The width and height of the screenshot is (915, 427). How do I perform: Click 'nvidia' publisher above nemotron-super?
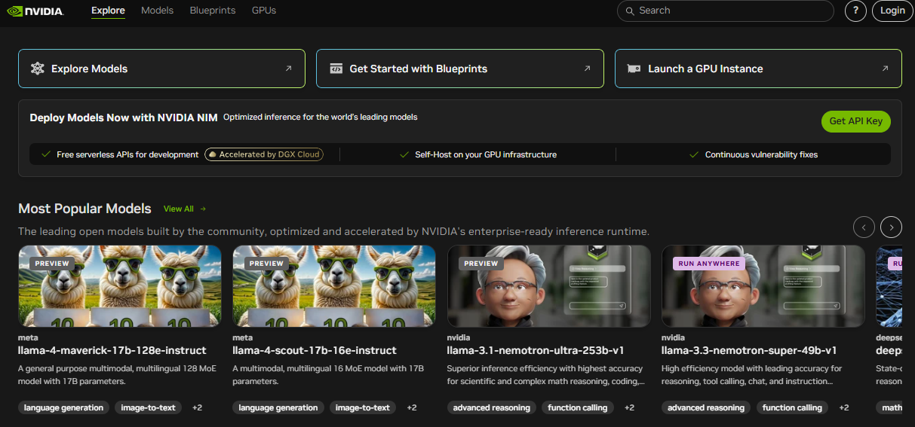tap(673, 337)
